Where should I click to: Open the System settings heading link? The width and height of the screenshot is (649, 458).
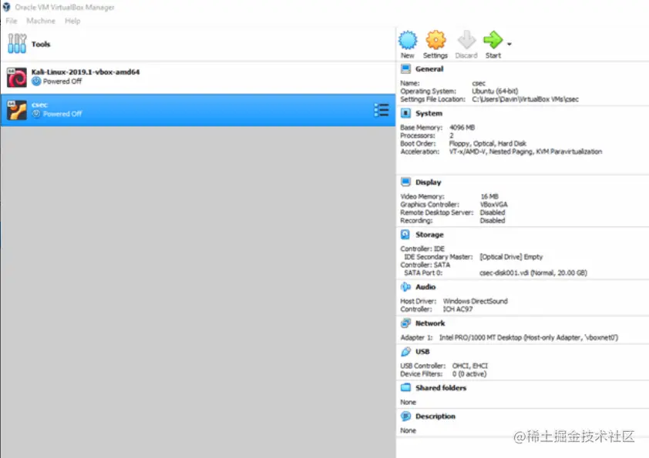coord(429,113)
